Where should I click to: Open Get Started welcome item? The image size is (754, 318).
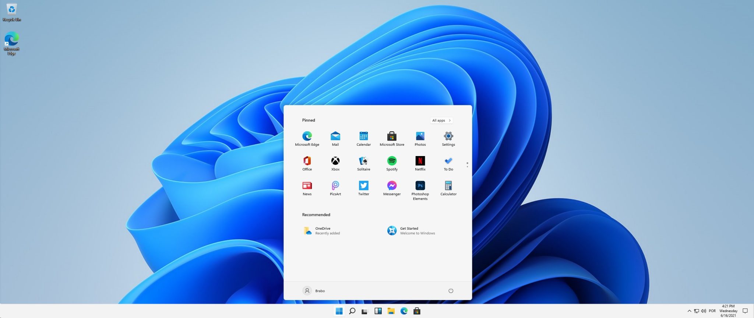(411, 231)
